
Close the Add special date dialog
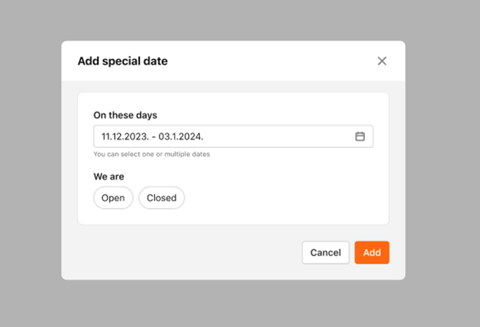click(x=382, y=61)
